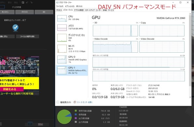This screenshot has height=127, width=194.
Task: Click the 3D usage graph
Action: pos(115,31)
